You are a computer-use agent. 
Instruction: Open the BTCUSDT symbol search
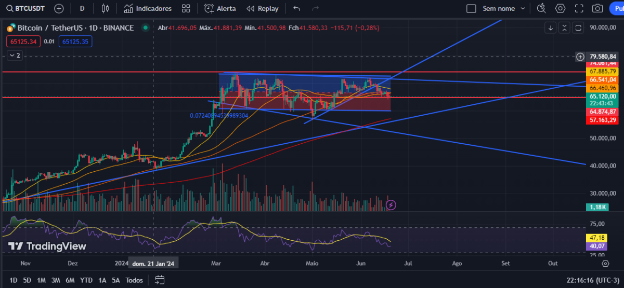[x=25, y=8]
